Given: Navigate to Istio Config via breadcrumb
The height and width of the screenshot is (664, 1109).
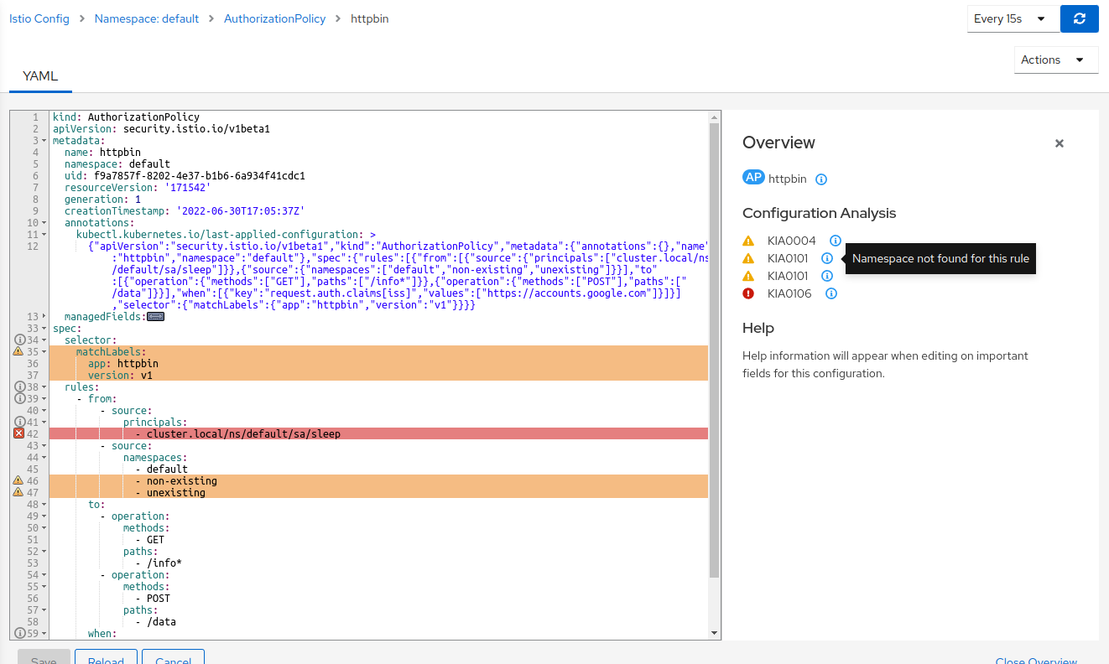Looking at the screenshot, I should pyautogui.click(x=39, y=18).
